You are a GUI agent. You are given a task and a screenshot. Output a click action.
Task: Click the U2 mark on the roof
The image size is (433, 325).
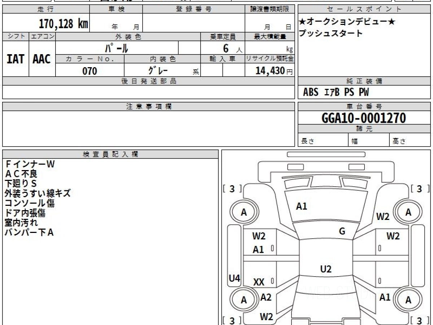click(x=326, y=269)
